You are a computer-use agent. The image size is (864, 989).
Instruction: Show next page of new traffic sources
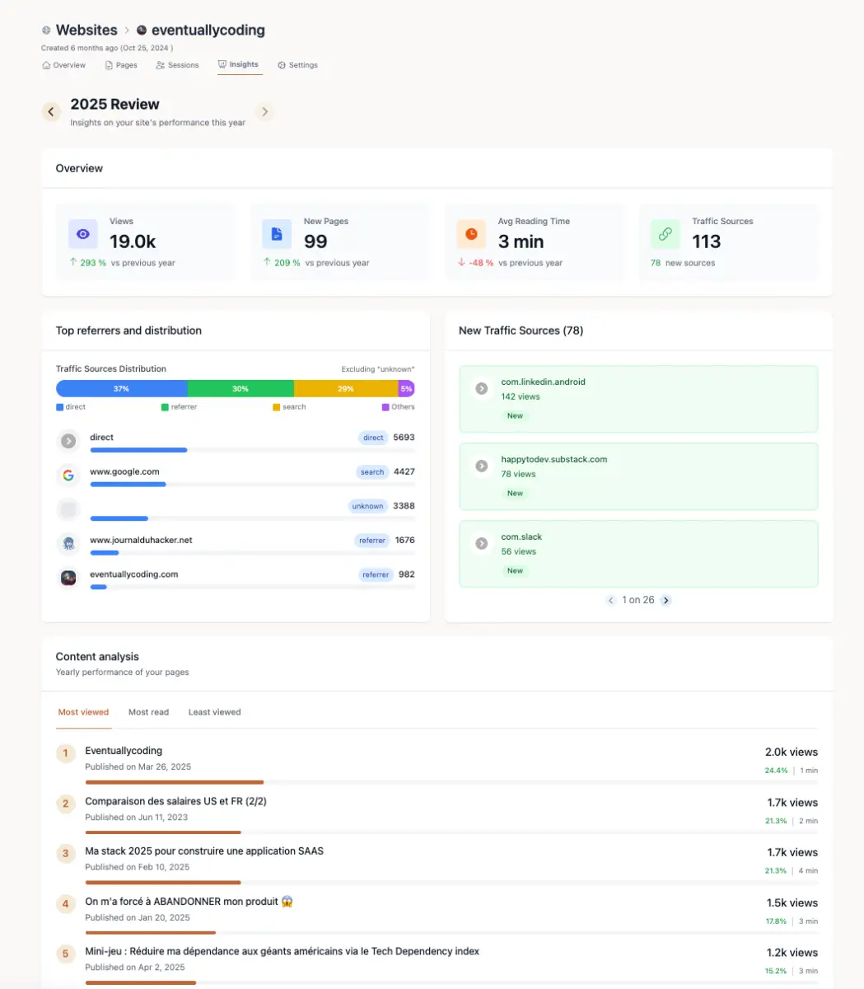pos(666,600)
